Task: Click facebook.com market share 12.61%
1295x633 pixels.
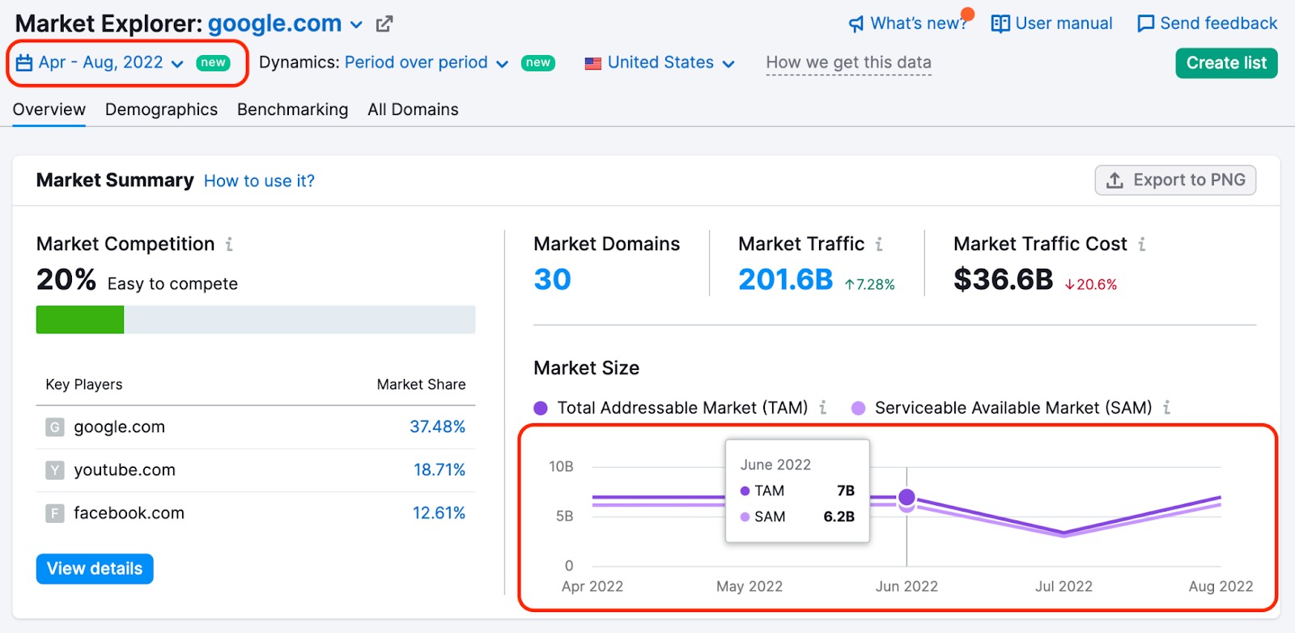Action: pos(439,512)
